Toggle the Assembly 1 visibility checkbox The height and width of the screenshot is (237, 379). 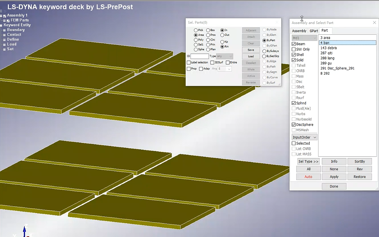point(5,16)
